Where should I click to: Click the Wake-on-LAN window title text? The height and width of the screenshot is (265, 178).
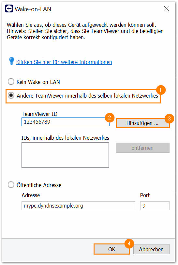pyautogui.click(x=33, y=9)
